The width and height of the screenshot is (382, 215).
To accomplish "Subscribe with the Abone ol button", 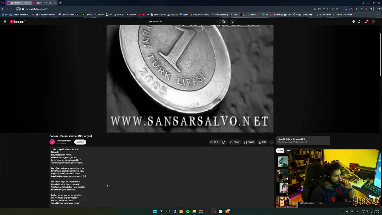I will (80, 142).
